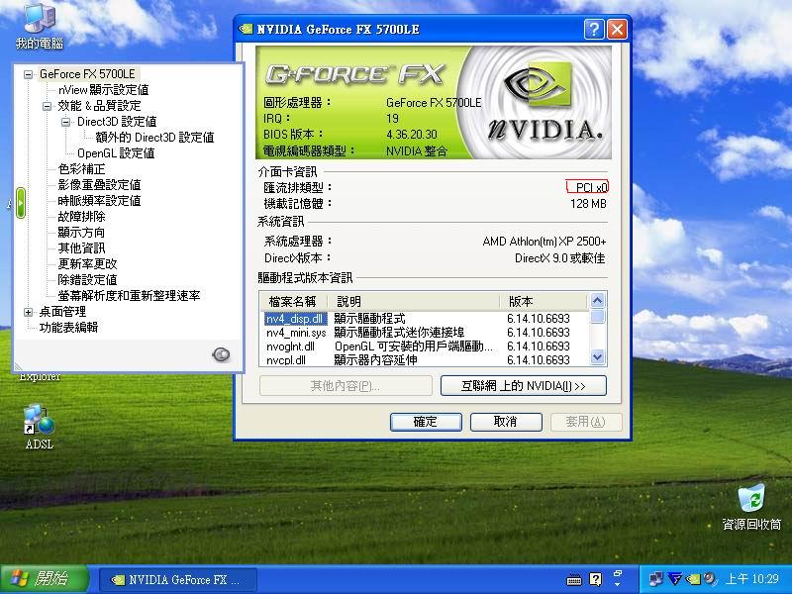This screenshot has width=792, height=594.
Task: Select 顯示方向 tree item
Action: 81,233
